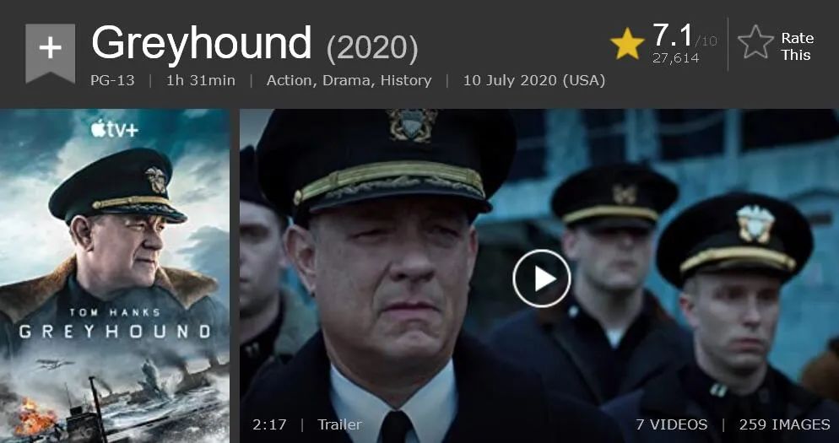
Task: Click the 2:17 Trailer label
Action: tap(306, 424)
